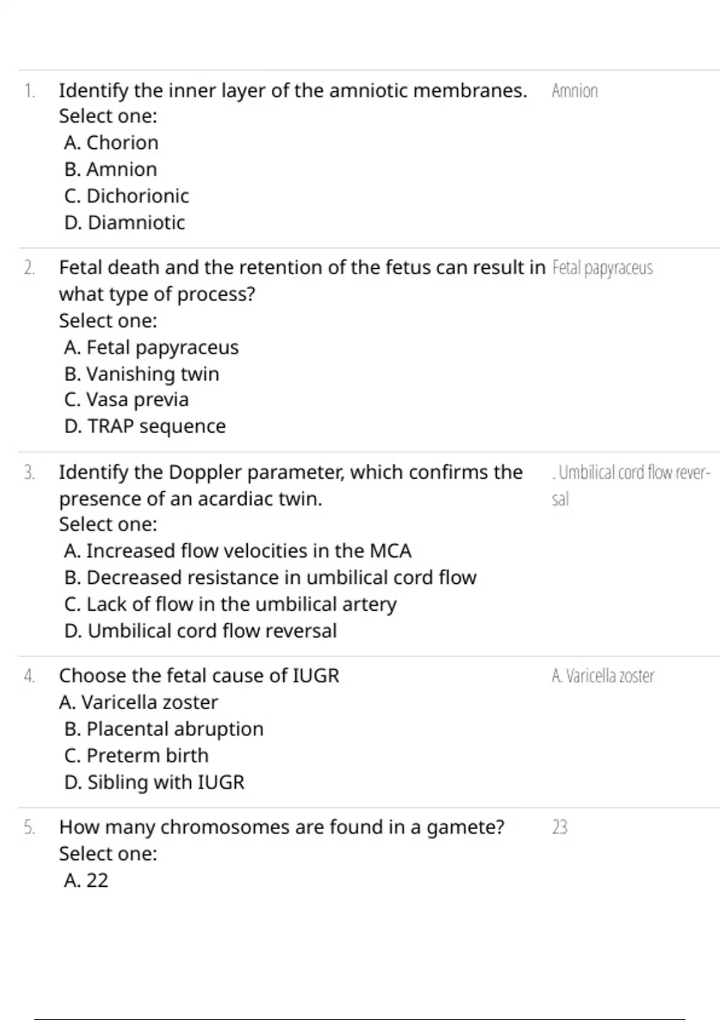This screenshot has width=720, height=1020.
Task: Choose option B. Amnion
Action: click(x=111, y=169)
